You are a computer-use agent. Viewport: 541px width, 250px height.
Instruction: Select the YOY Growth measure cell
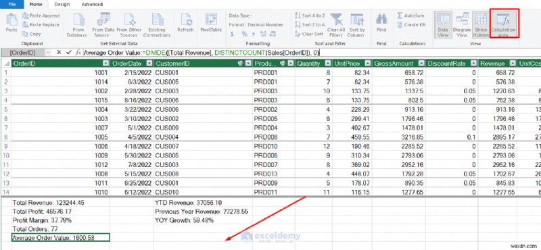point(203,220)
